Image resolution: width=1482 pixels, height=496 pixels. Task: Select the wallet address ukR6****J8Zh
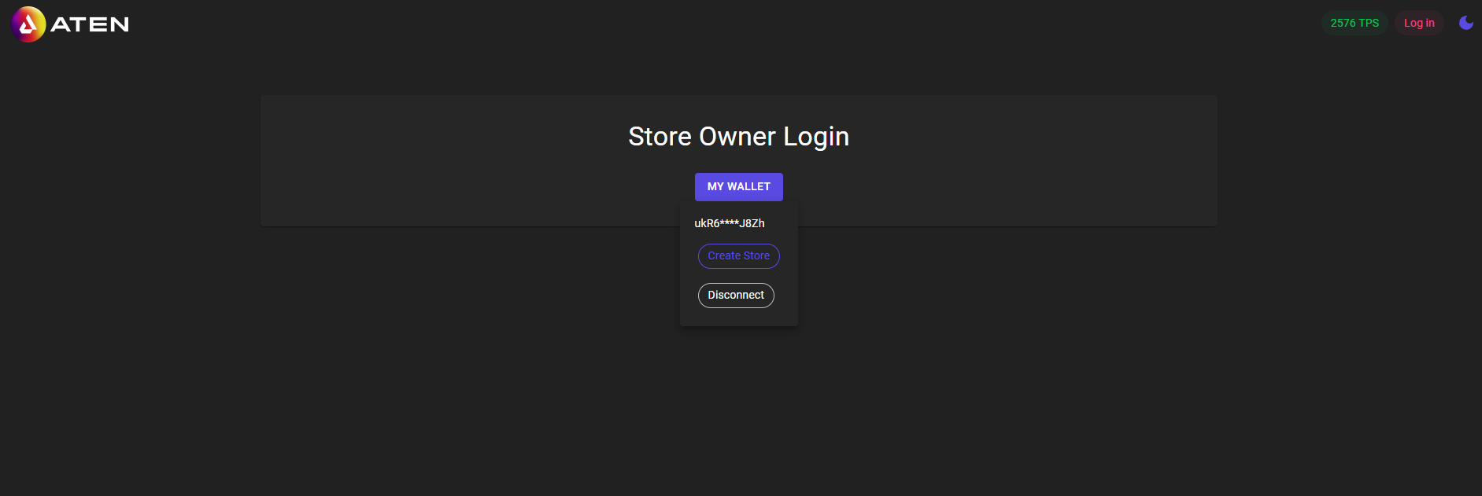(729, 223)
